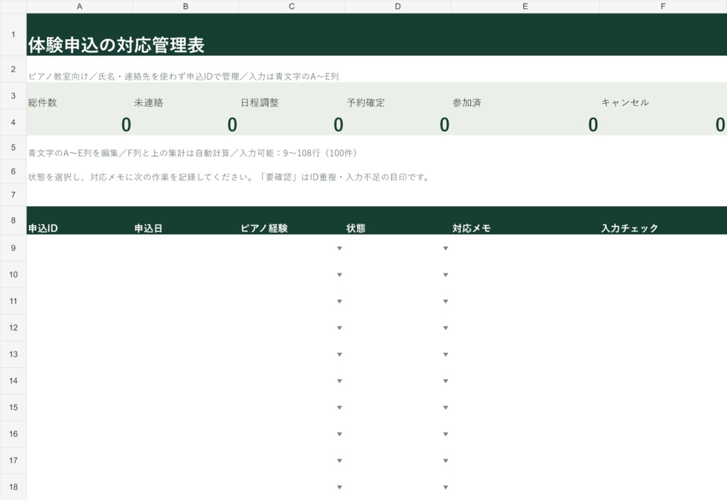Image resolution: width=727 pixels, height=500 pixels.
Task: Select row 8 header
Action: tap(13, 220)
